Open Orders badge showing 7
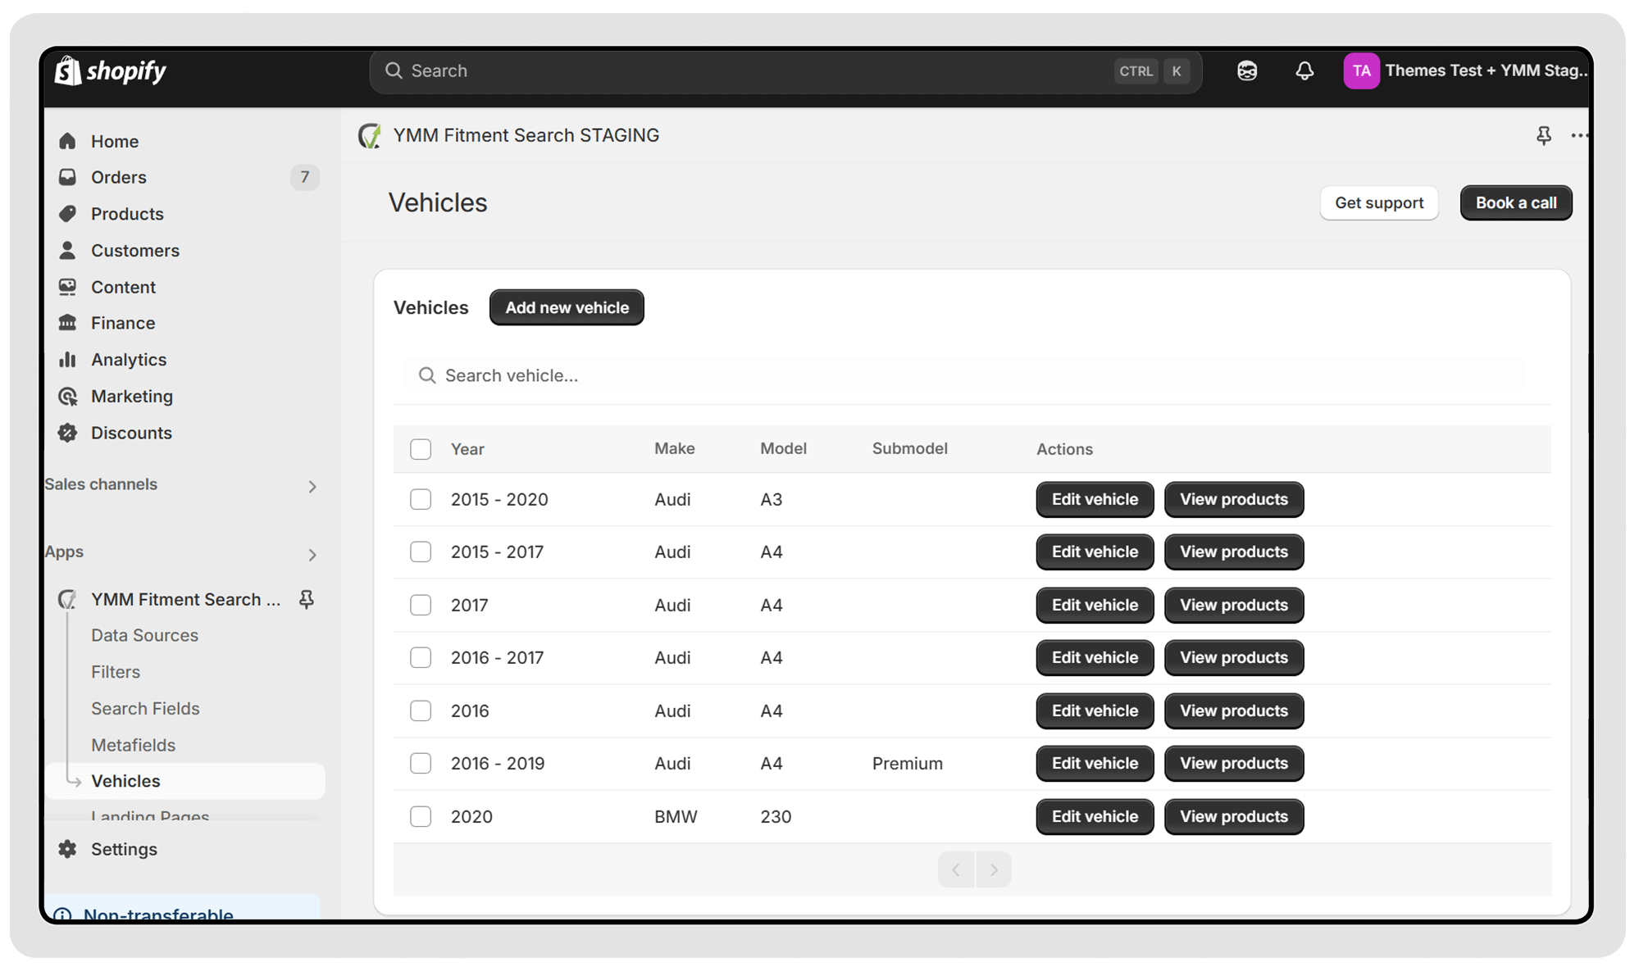Screen dimensions: 1639x967 click(x=305, y=177)
